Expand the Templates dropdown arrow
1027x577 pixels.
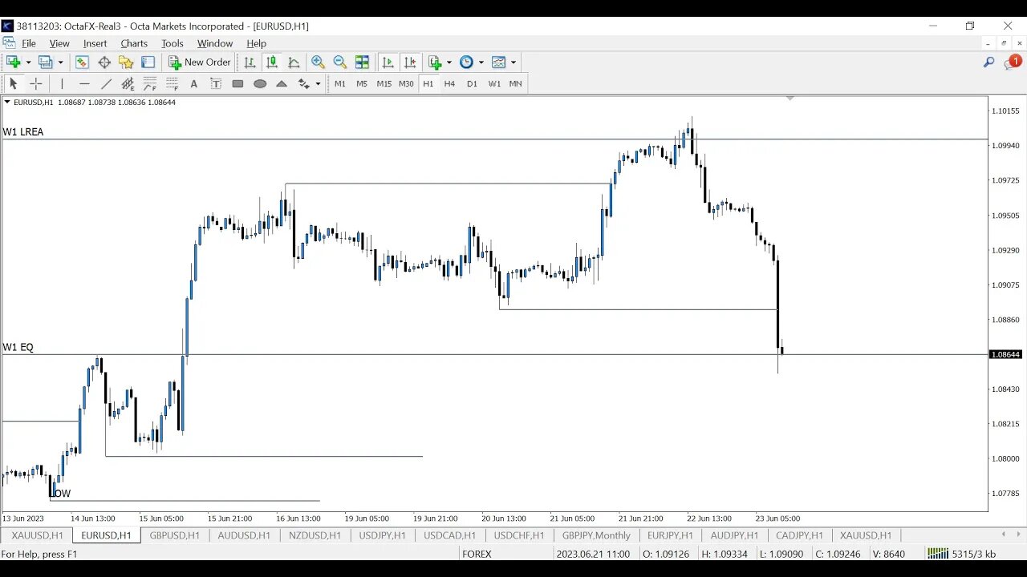click(x=513, y=62)
